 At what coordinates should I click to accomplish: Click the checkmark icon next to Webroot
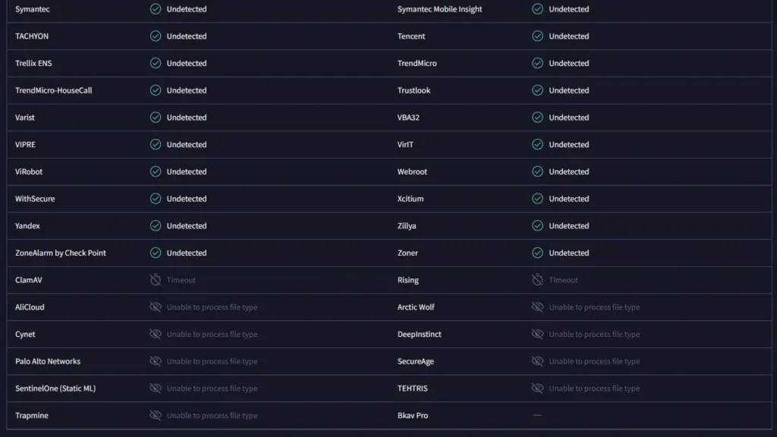(x=537, y=171)
